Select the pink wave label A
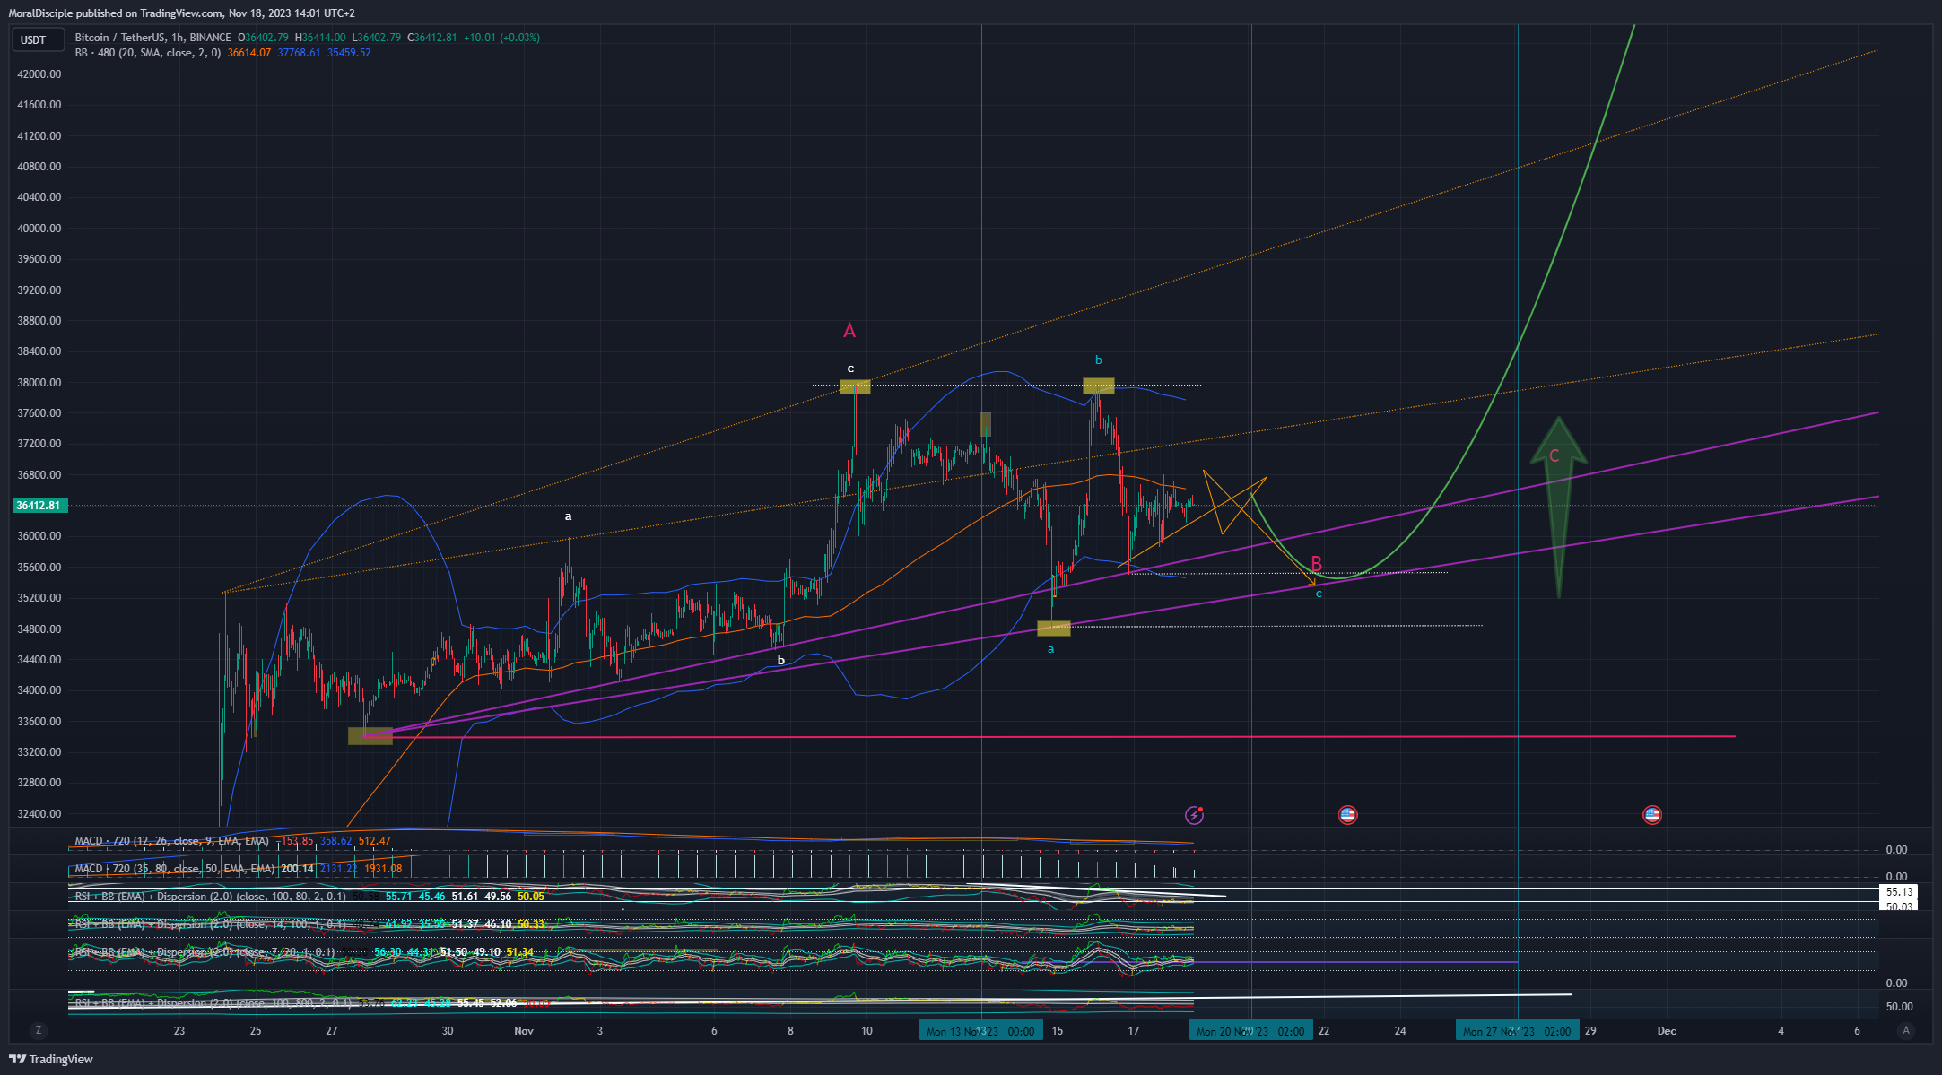 click(849, 331)
